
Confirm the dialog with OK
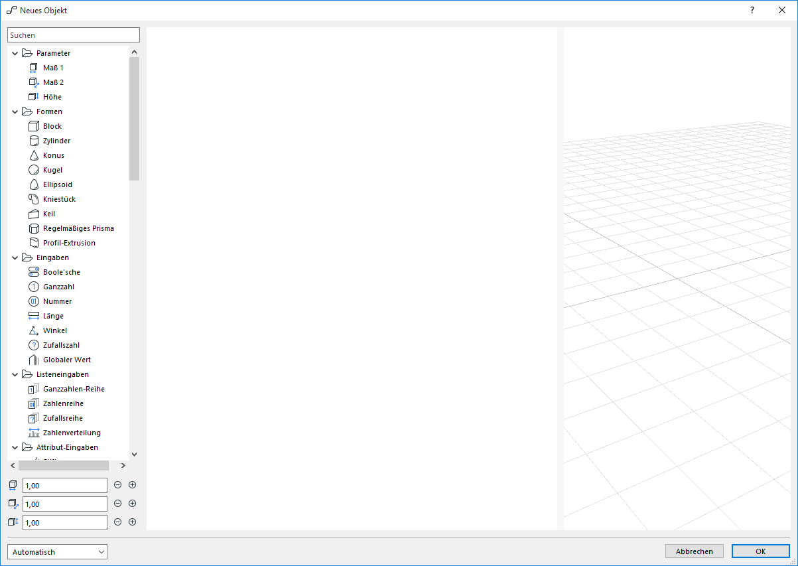point(760,551)
